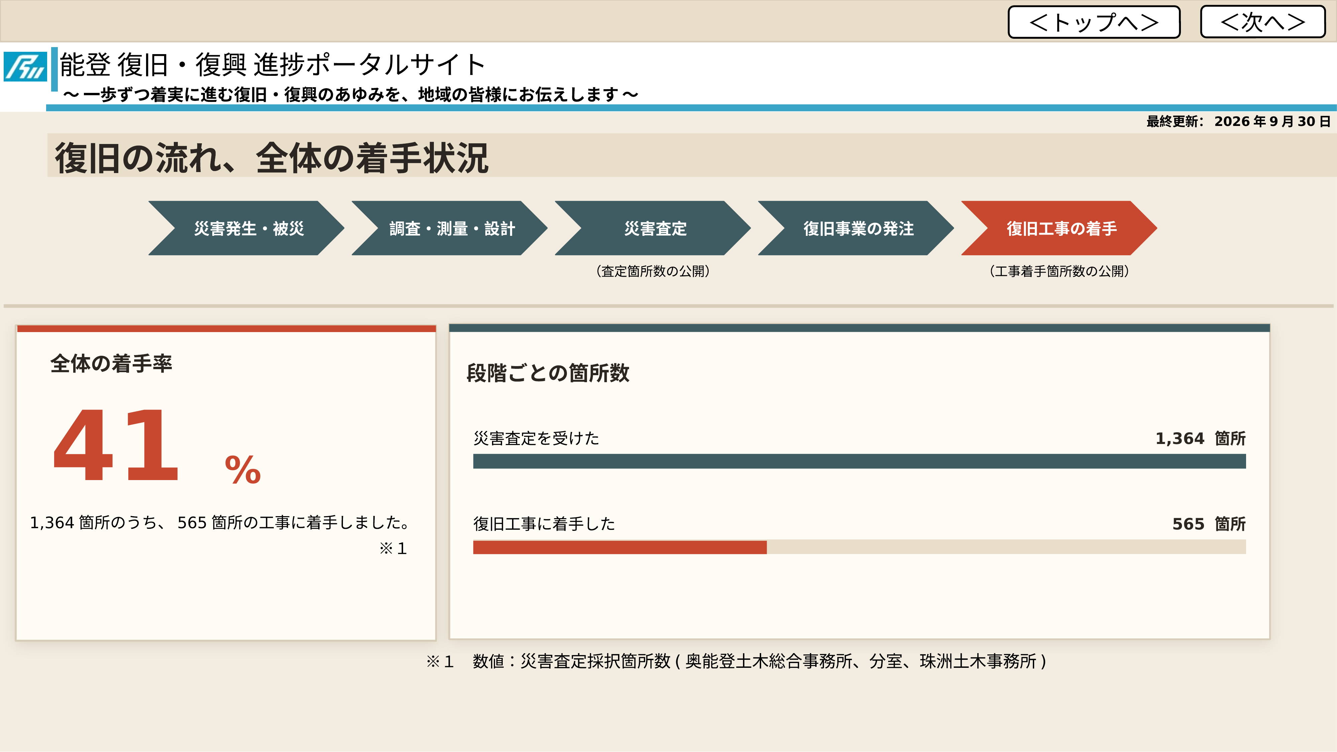This screenshot has height=752, width=1337.
Task: Click the Ishikawa prefecture logo icon
Action: tap(25, 66)
